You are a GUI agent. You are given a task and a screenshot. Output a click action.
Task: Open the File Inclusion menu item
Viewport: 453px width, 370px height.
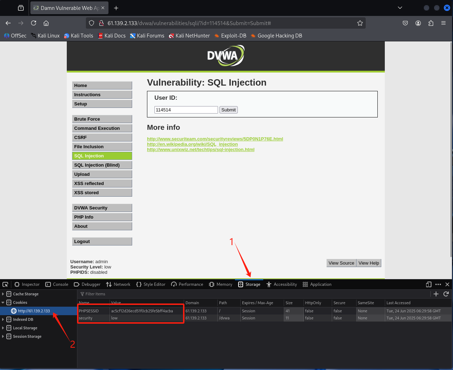pyautogui.click(x=102, y=146)
